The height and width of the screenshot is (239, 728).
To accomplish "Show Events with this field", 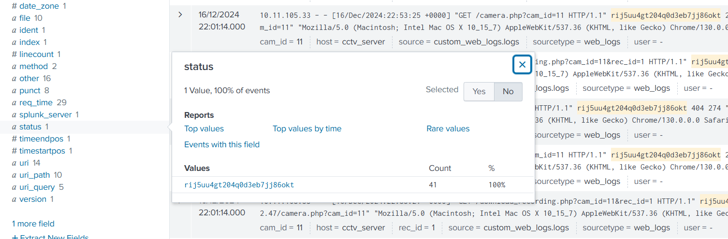I will (222, 145).
